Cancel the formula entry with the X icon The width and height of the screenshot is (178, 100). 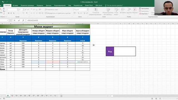click(x=14, y=20)
